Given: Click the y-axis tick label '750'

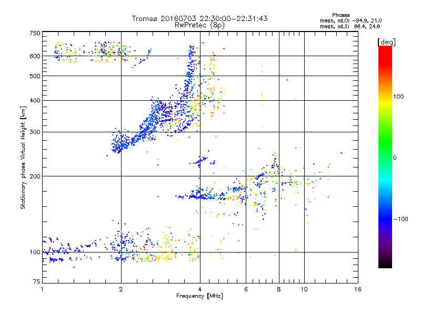Looking at the screenshot, I should (35, 33).
